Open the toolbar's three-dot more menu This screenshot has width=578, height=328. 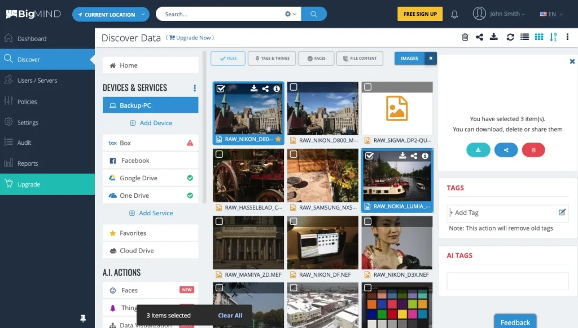(x=567, y=37)
